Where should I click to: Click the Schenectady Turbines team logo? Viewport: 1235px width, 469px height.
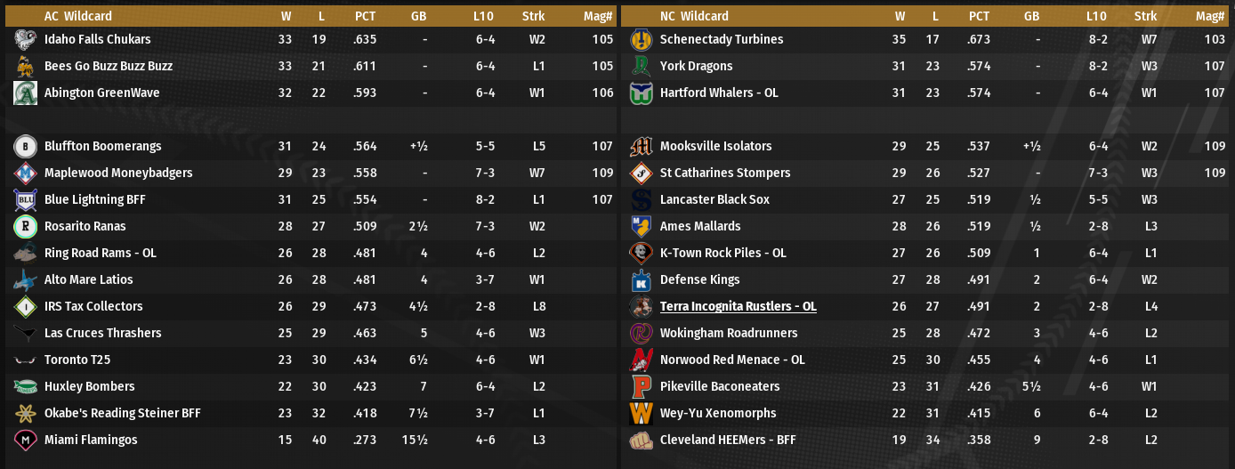641,39
